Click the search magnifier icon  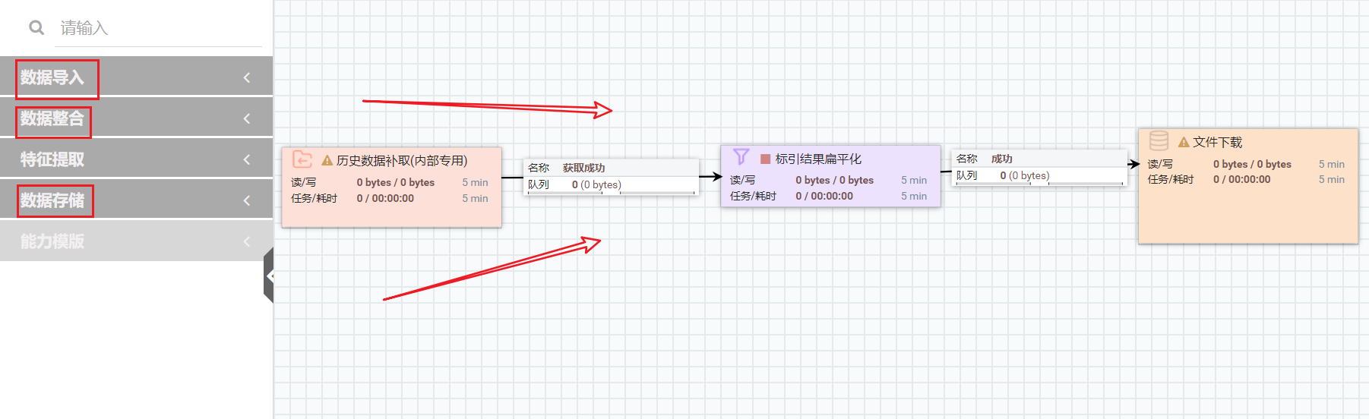36,28
